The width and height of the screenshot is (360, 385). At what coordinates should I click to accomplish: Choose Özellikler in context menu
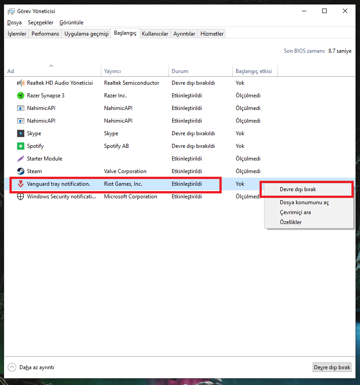click(x=309, y=222)
